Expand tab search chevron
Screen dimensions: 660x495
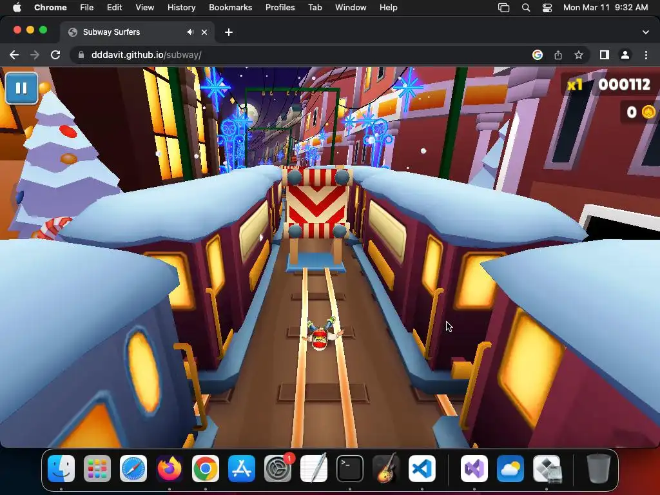[646, 32]
